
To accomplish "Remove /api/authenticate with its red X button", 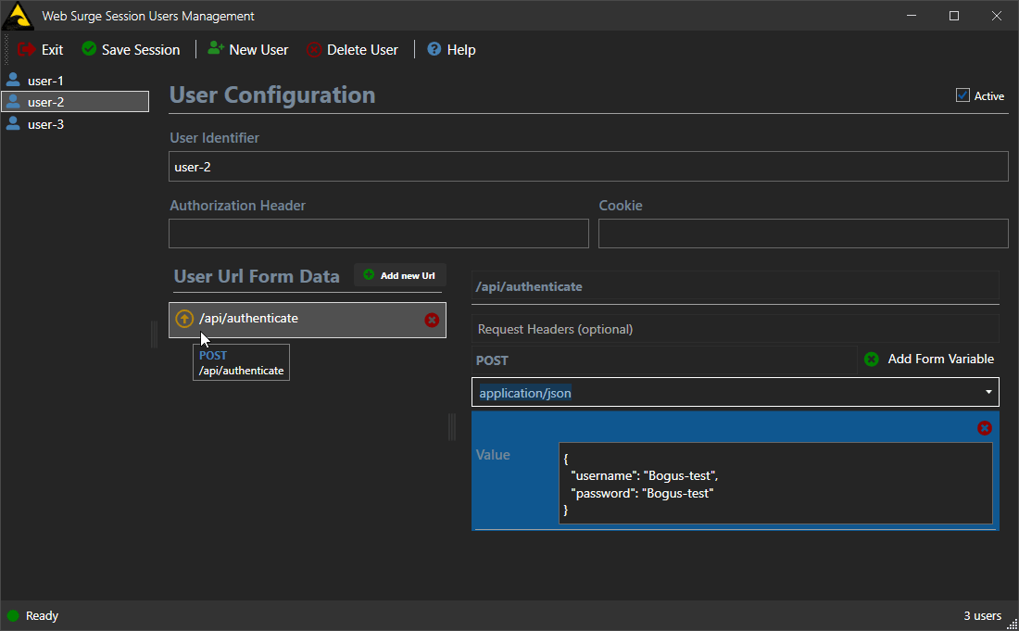I will pyautogui.click(x=431, y=320).
